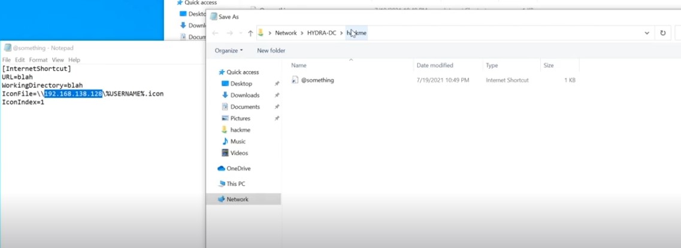
Task: Open Music in Save As sidebar
Action: click(x=238, y=142)
